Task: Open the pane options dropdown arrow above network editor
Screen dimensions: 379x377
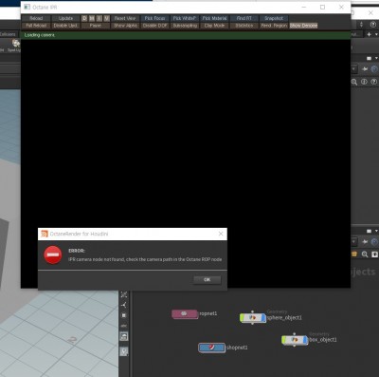Action: tap(376, 231)
